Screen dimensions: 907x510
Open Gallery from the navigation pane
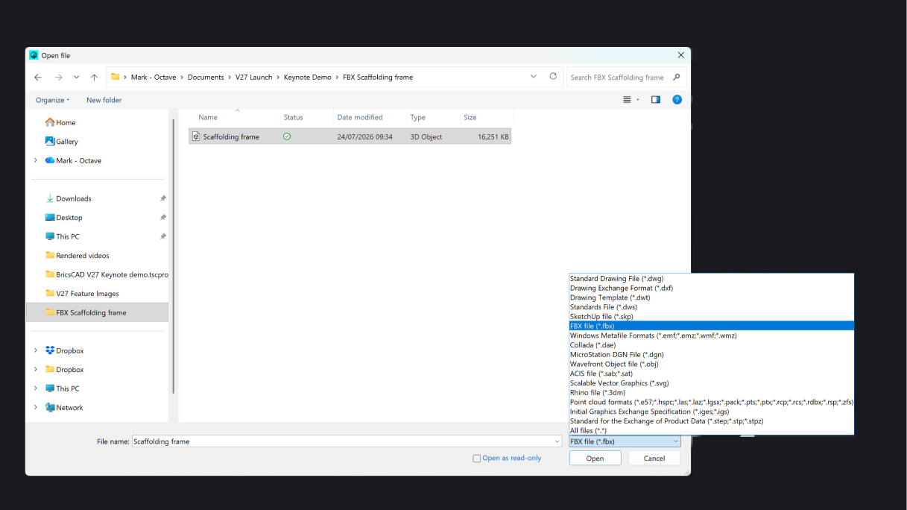click(66, 142)
